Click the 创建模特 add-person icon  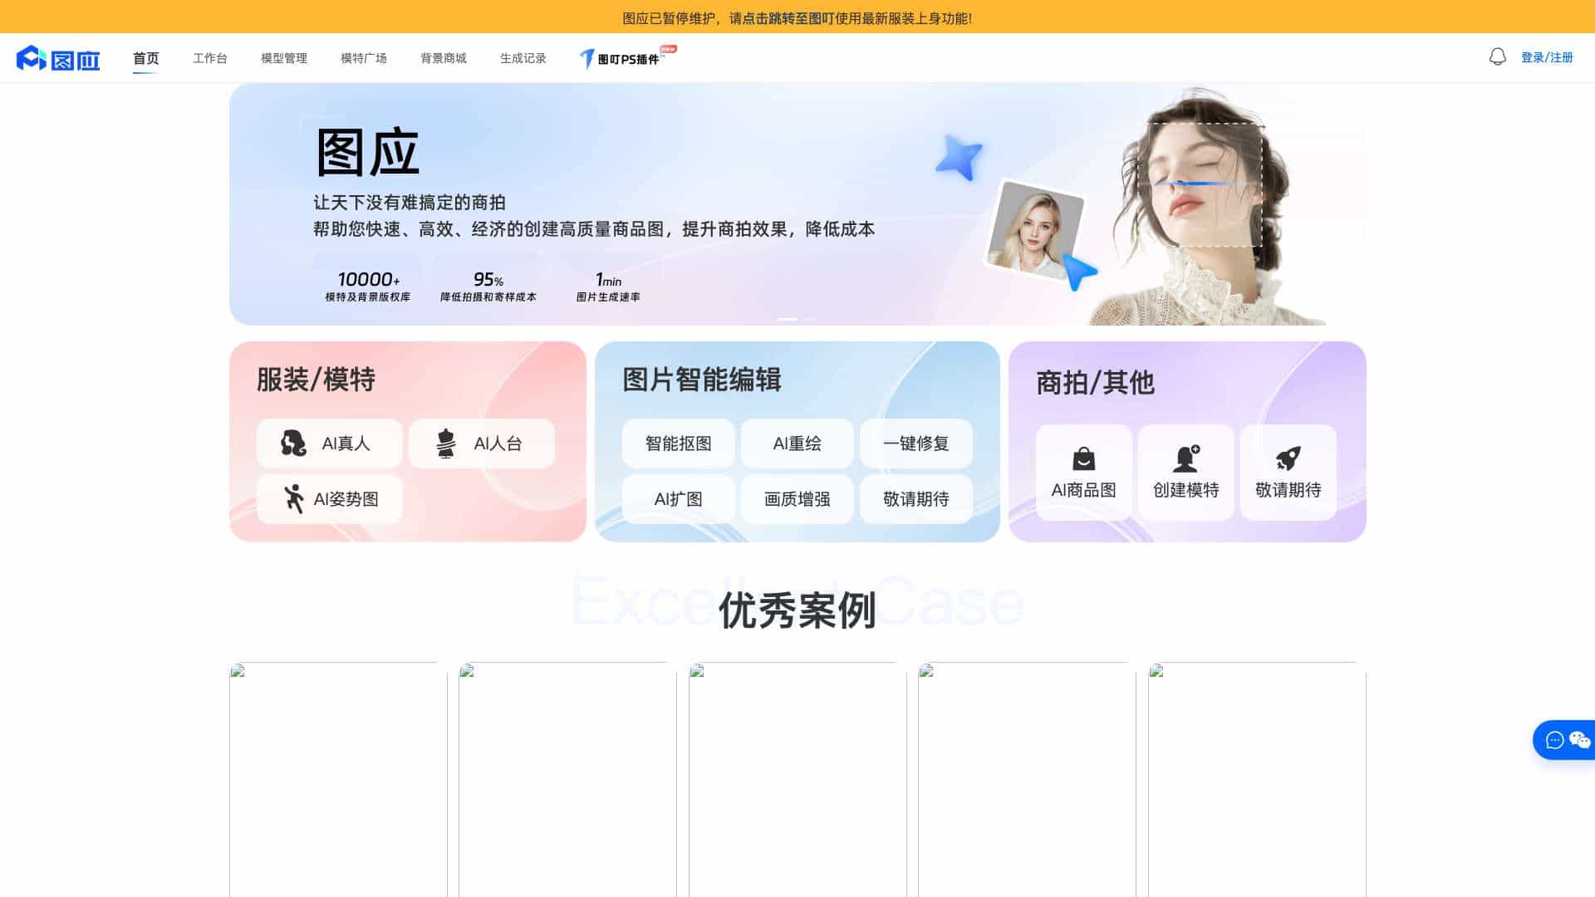pyautogui.click(x=1185, y=458)
